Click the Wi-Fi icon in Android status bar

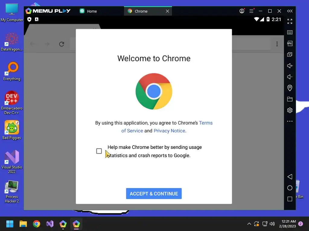256,19
